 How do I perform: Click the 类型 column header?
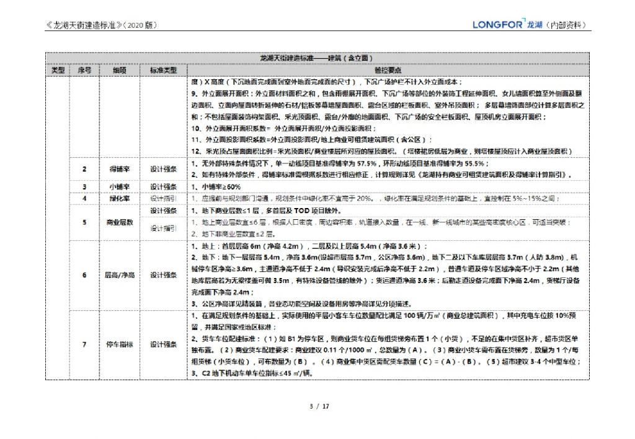tap(58, 71)
